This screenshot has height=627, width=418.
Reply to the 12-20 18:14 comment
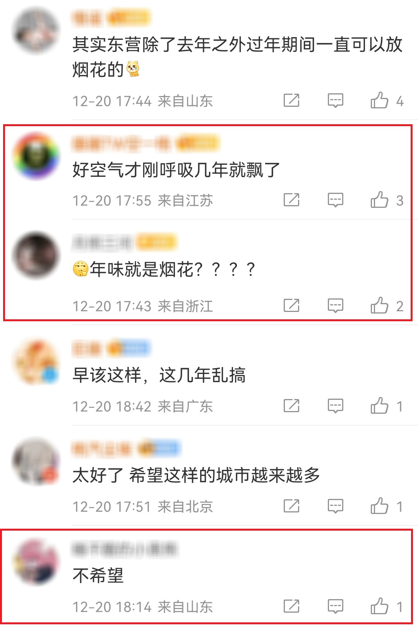[x=335, y=606]
